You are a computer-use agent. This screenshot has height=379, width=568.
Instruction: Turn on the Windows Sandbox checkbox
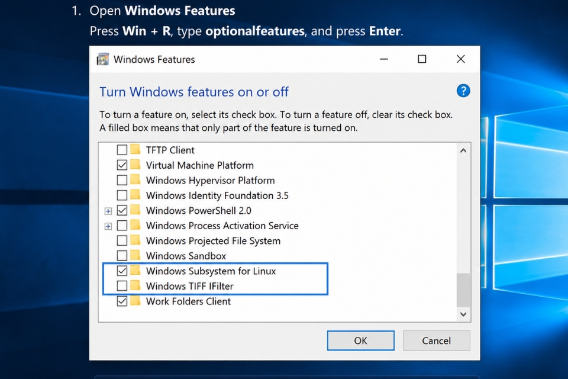tap(122, 256)
